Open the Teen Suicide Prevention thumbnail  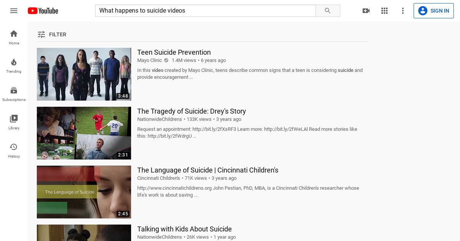(84, 74)
